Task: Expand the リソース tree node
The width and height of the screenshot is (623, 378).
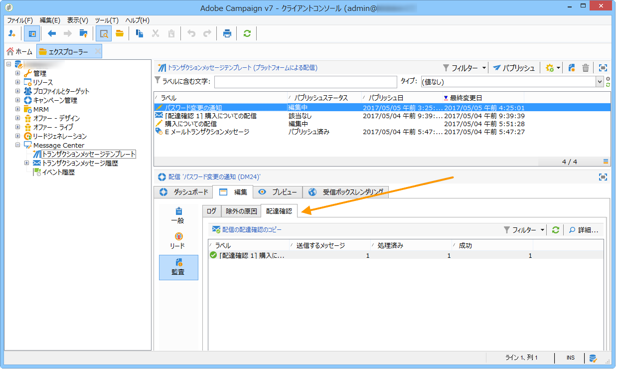Action: (x=17, y=82)
